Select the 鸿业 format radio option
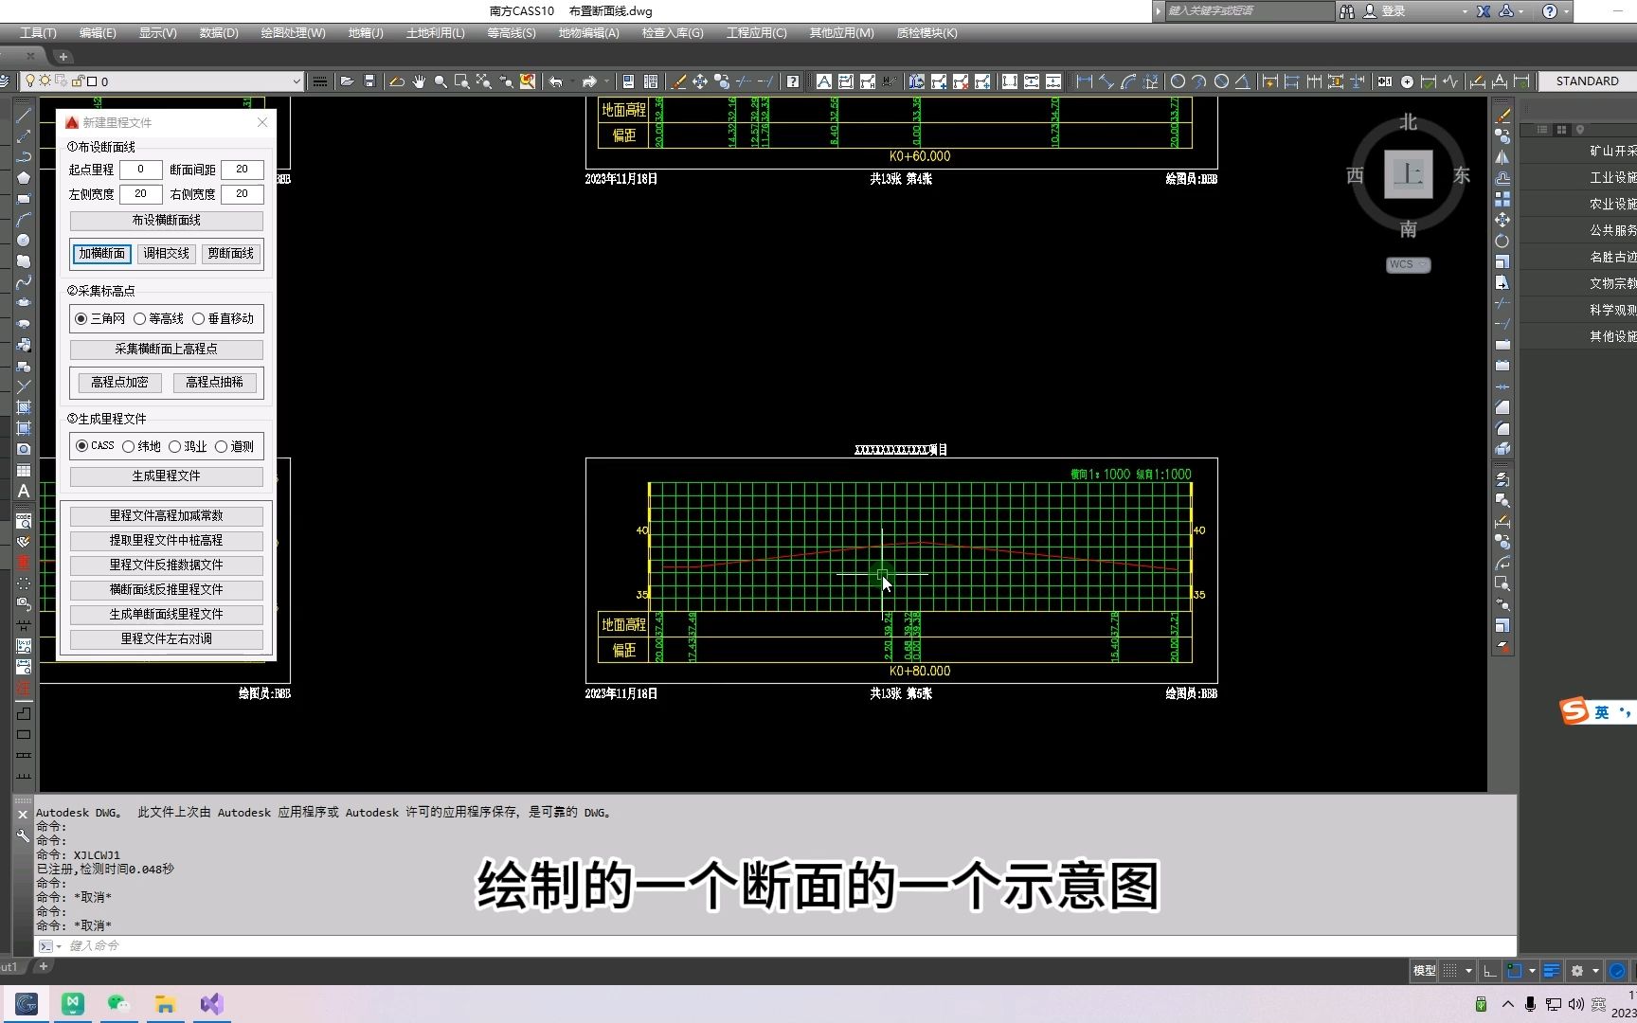Screen dimensions: 1637x1023 coord(175,446)
